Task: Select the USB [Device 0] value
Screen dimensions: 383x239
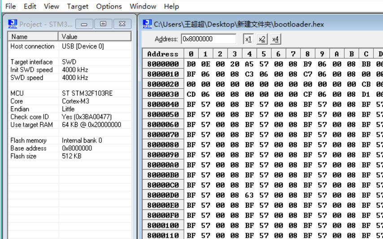Action: pos(83,46)
